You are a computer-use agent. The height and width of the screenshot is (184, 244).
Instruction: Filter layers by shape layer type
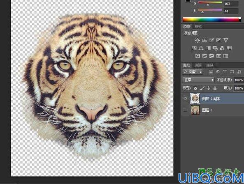click(232, 72)
